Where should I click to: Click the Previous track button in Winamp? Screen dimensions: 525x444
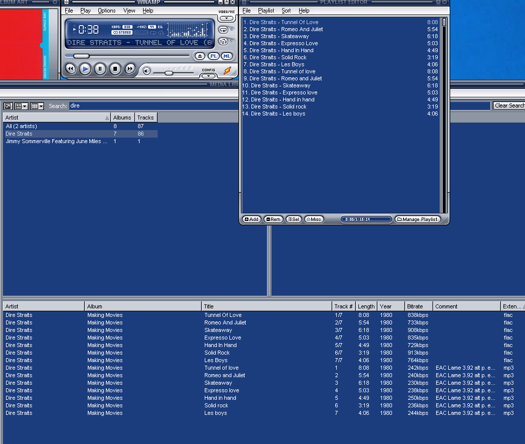pos(70,69)
